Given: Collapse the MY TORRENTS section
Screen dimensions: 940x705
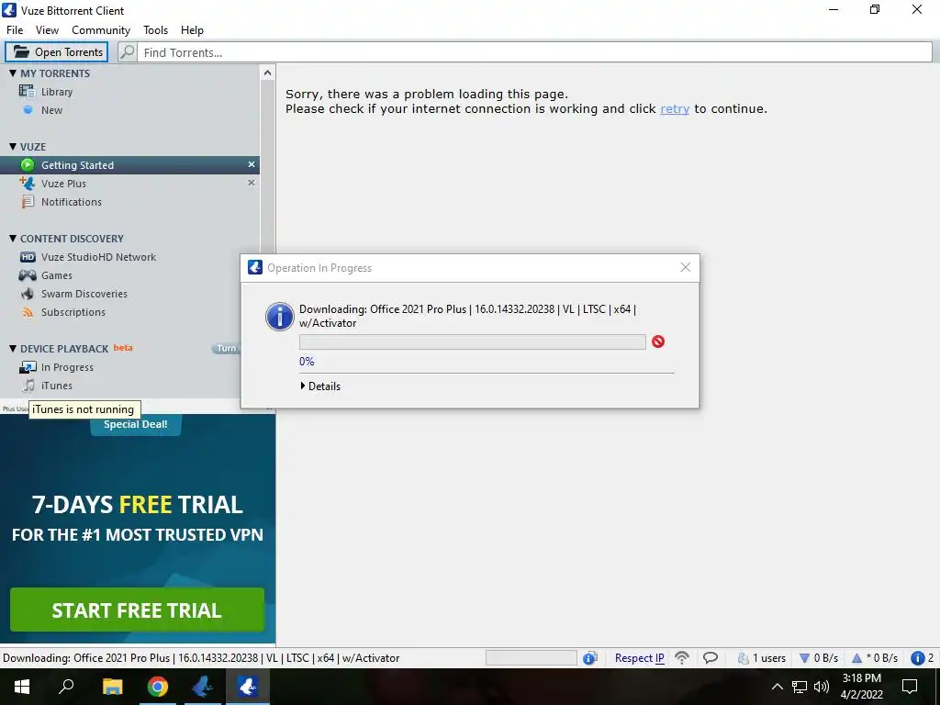Looking at the screenshot, I should [13, 73].
